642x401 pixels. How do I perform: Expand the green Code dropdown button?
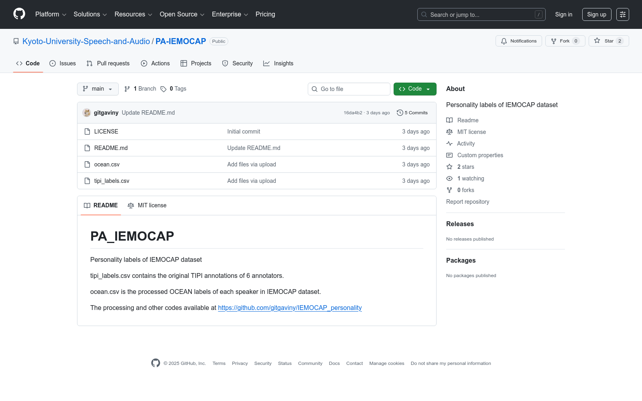[415, 89]
